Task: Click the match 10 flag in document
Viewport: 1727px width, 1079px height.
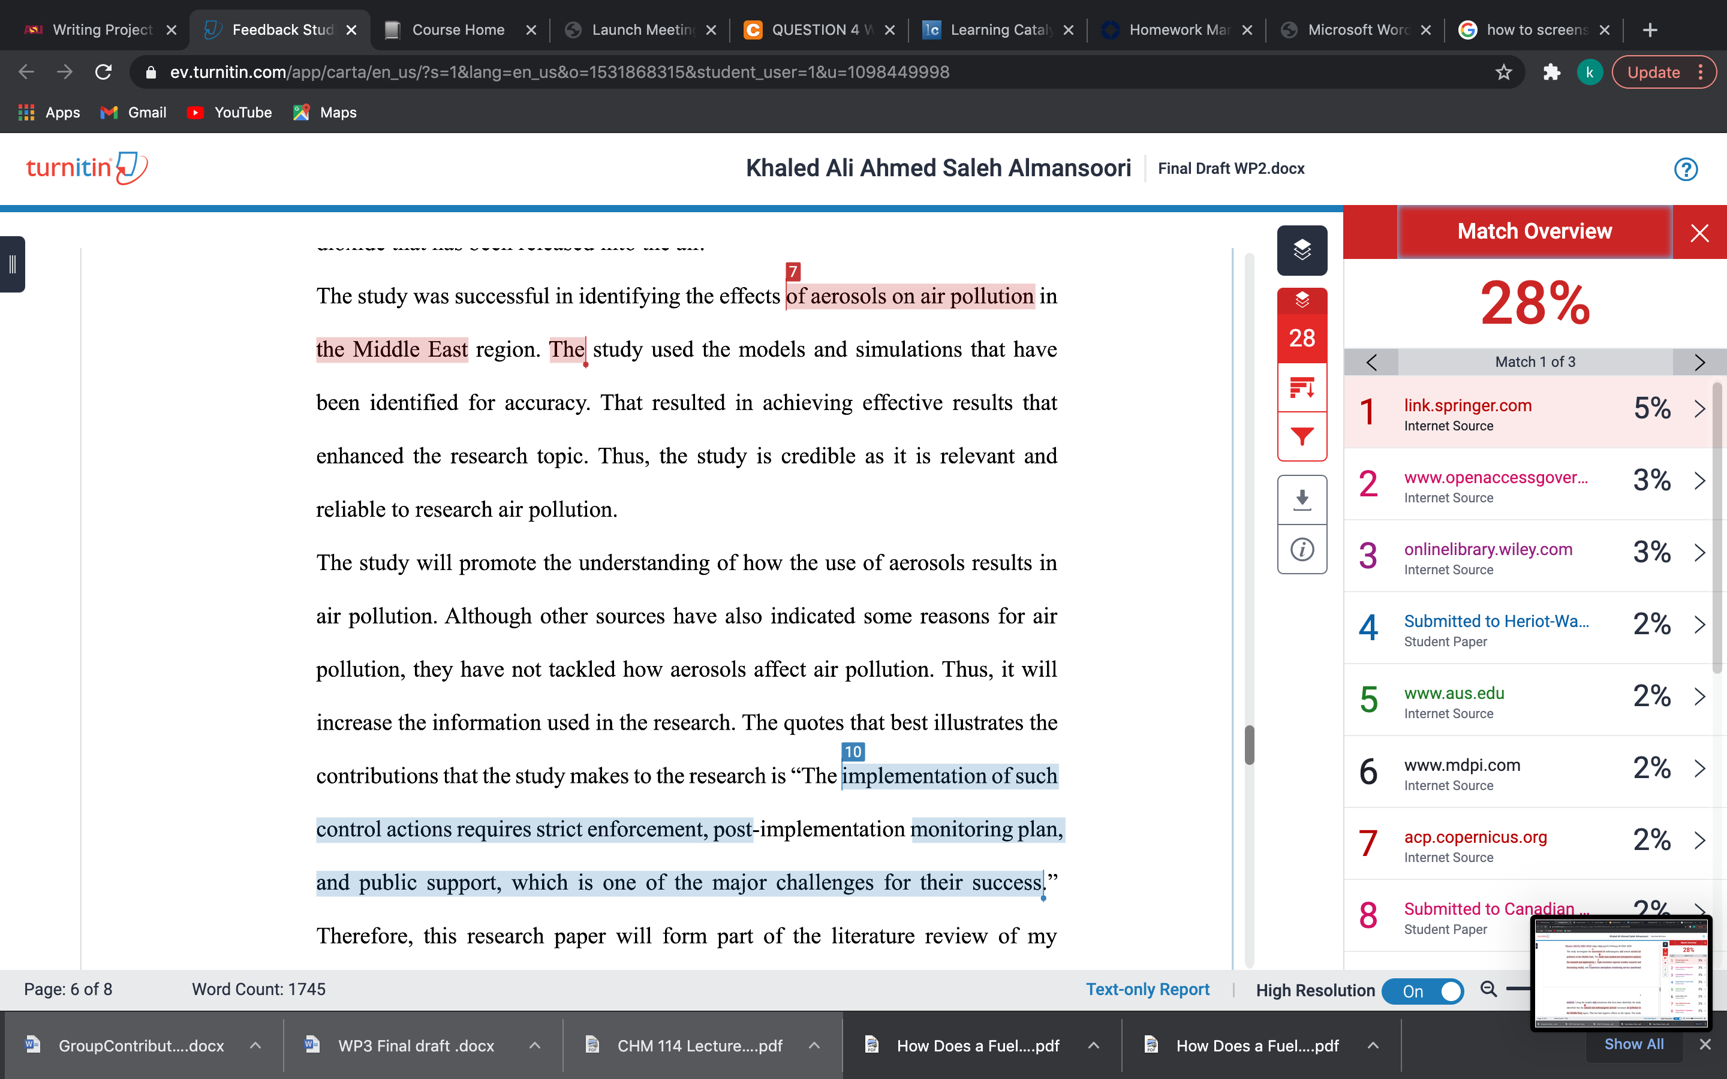Action: pos(853,752)
